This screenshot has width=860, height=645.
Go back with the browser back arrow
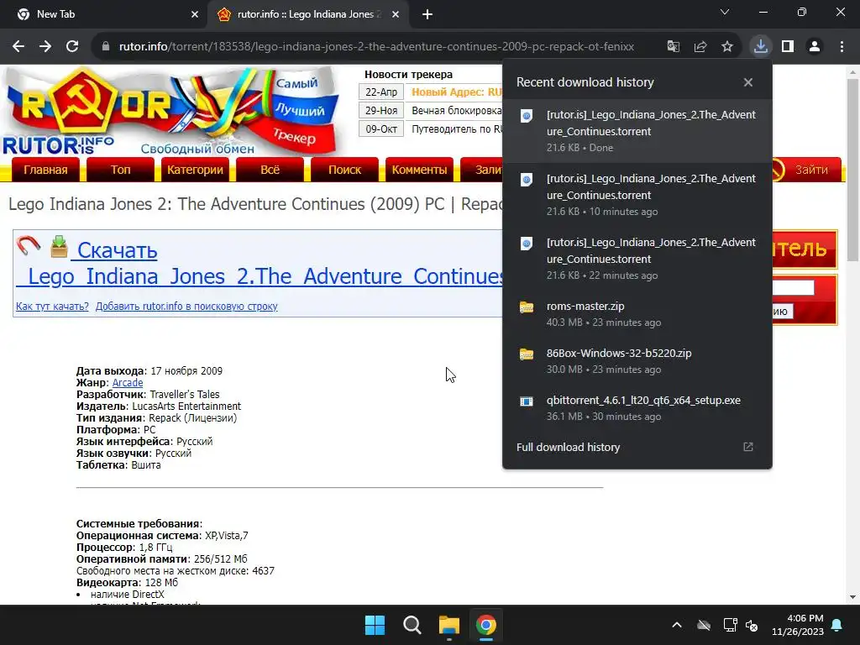tap(18, 47)
